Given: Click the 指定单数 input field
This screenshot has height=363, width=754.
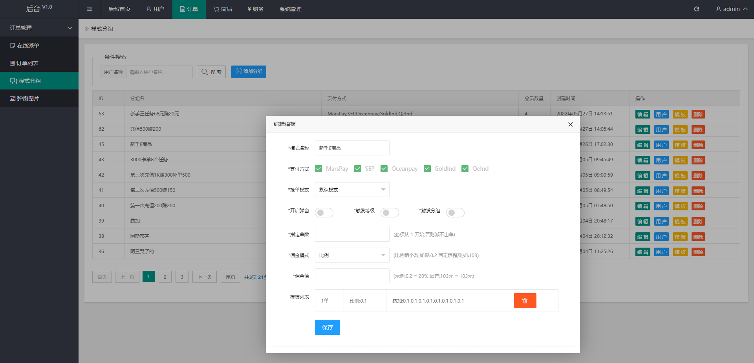Looking at the screenshot, I should pyautogui.click(x=352, y=234).
